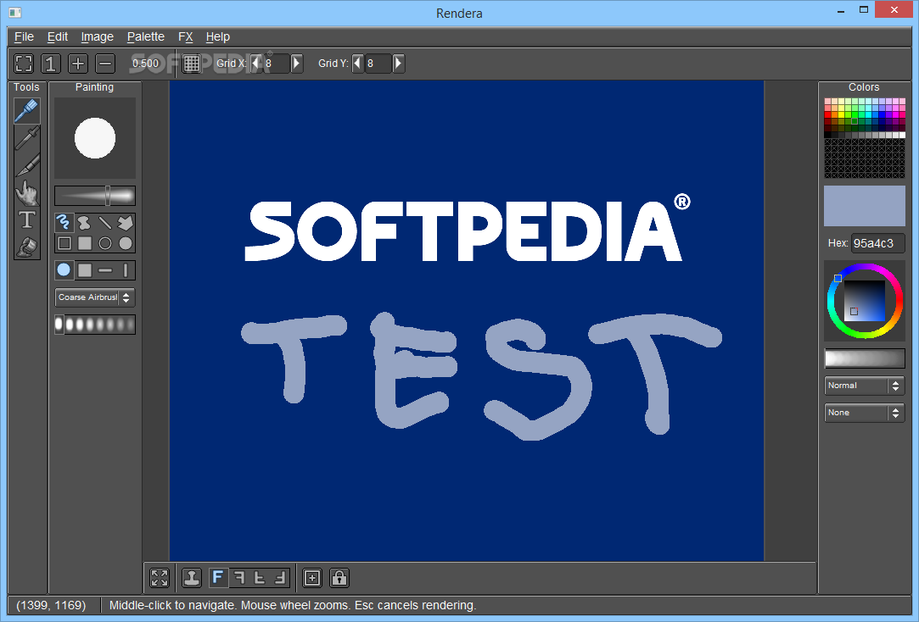Image resolution: width=919 pixels, height=622 pixels.
Task: Click the zoom out minus icon
Action: click(x=105, y=64)
